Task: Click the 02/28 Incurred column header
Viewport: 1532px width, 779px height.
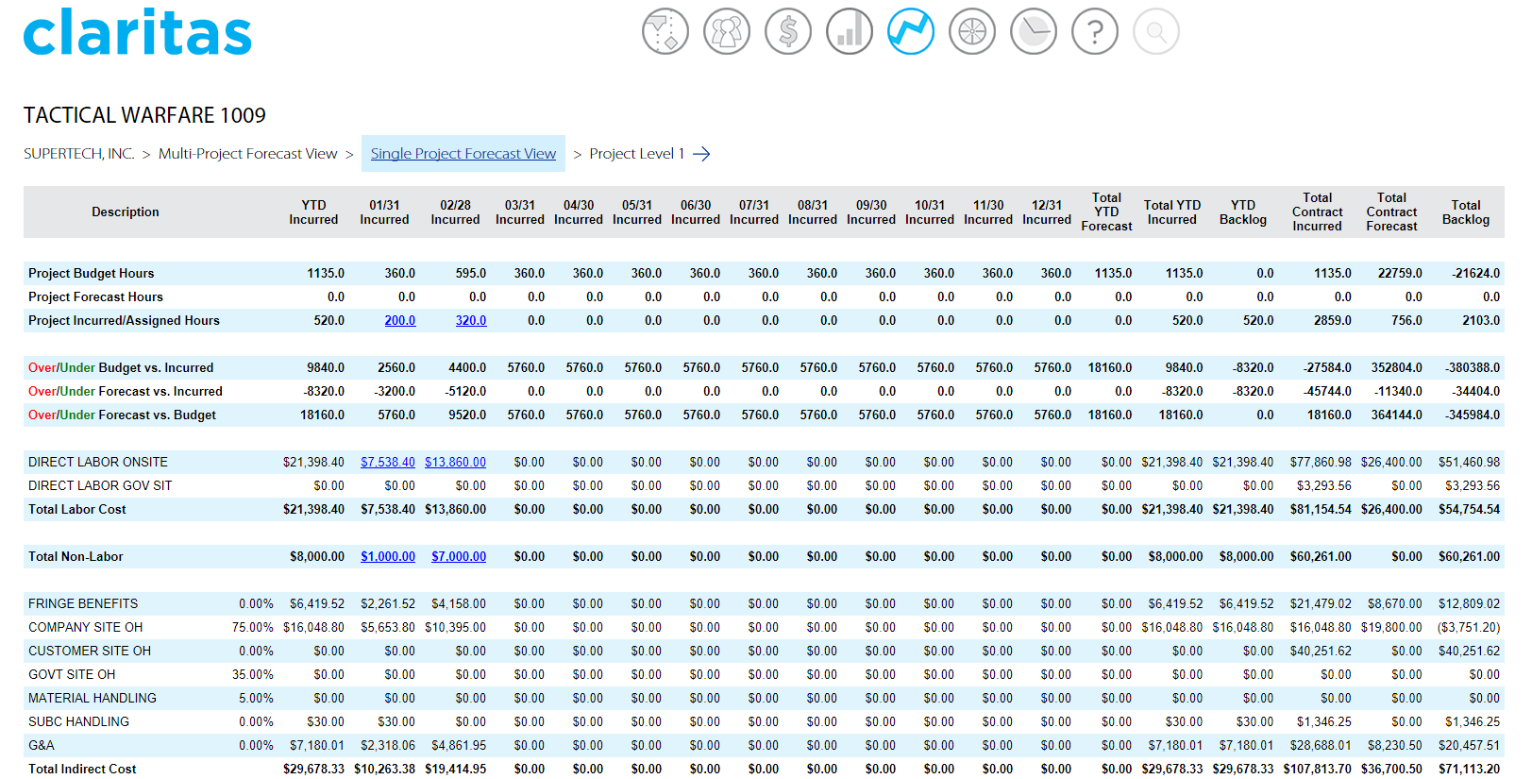Action: point(455,212)
